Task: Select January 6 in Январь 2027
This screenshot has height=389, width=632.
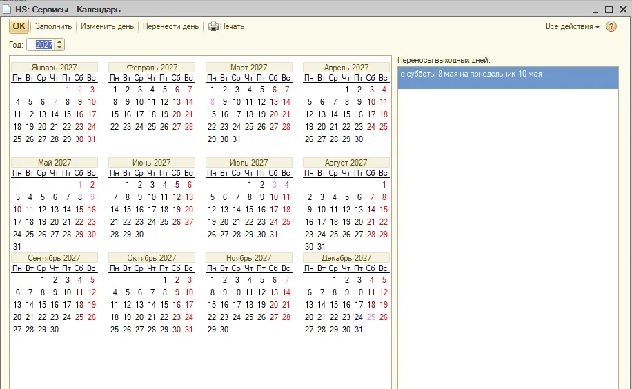Action: tap(42, 102)
